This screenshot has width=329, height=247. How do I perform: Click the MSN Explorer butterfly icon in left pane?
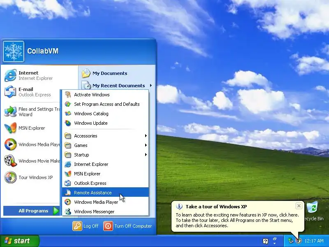10,128
